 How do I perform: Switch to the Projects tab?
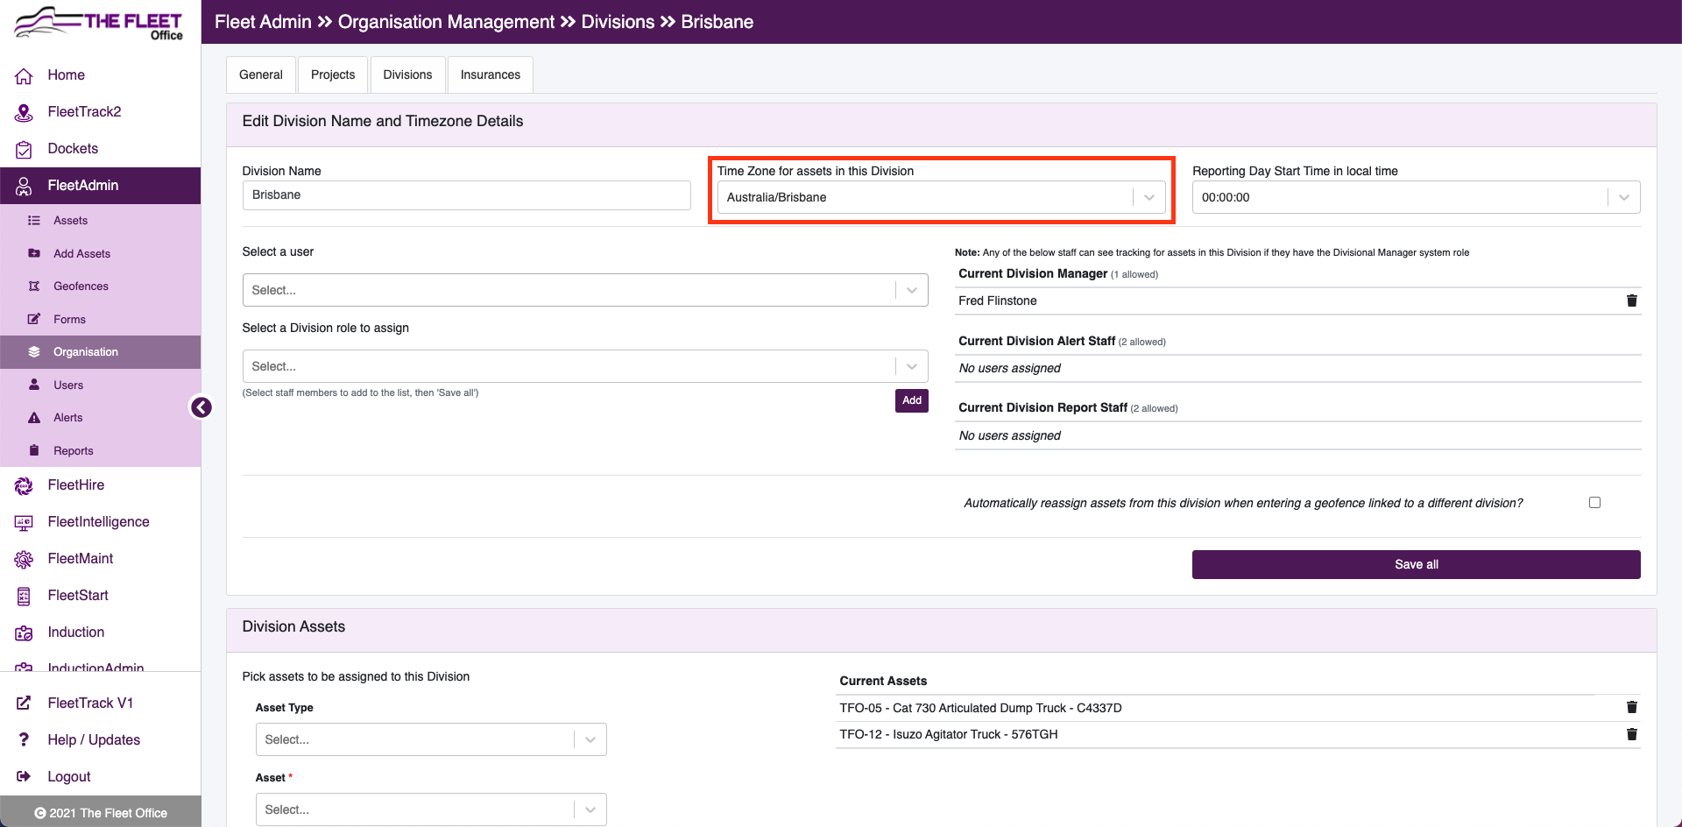[x=333, y=74]
